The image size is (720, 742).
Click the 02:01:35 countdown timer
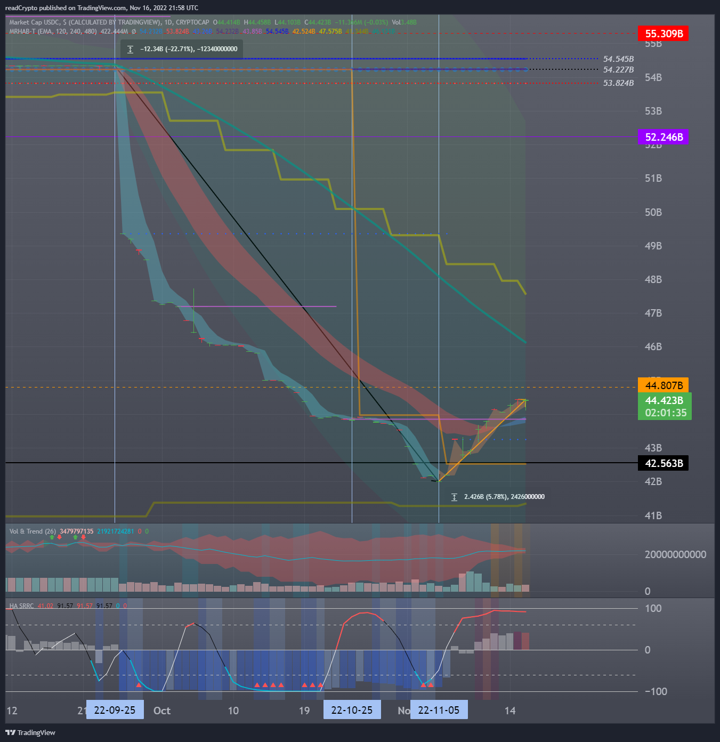click(x=665, y=413)
